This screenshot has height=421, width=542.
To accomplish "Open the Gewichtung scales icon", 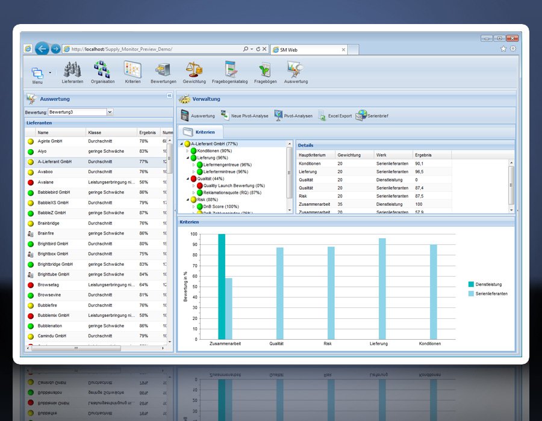I will pos(194,69).
